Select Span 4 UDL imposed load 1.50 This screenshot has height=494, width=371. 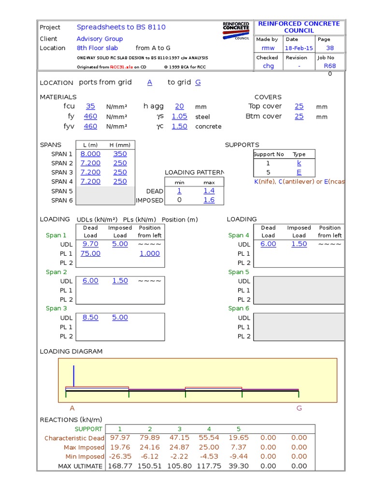(x=299, y=244)
